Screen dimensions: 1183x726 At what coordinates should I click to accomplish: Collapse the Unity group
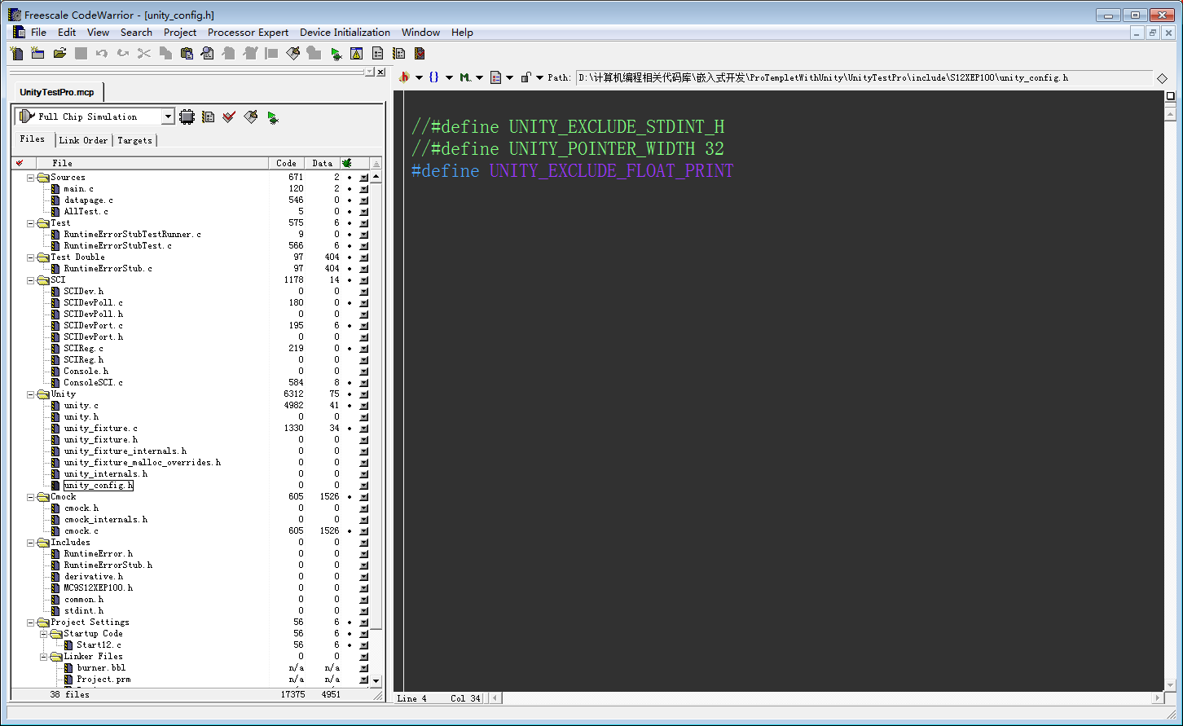pyautogui.click(x=31, y=394)
